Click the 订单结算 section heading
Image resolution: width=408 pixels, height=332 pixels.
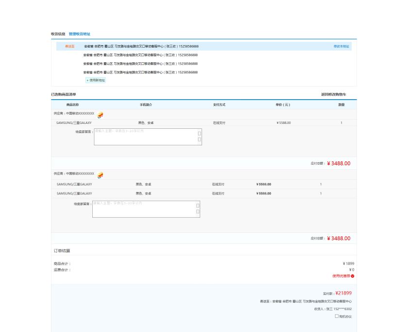(x=62, y=251)
